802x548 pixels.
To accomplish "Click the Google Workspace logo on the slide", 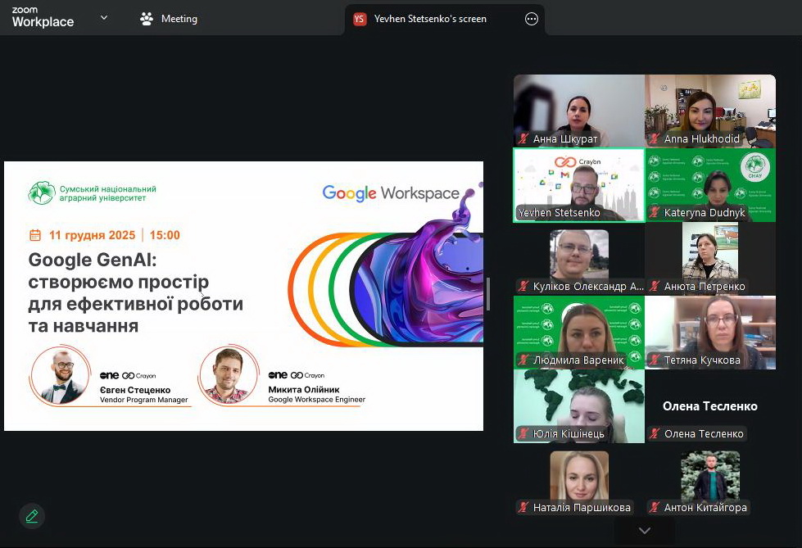I will coord(391,193).
